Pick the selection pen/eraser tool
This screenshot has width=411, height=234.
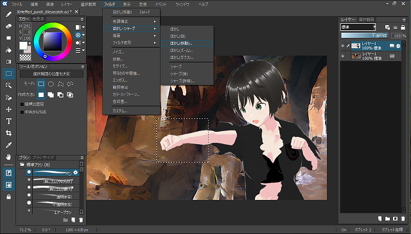click(8, 97)
